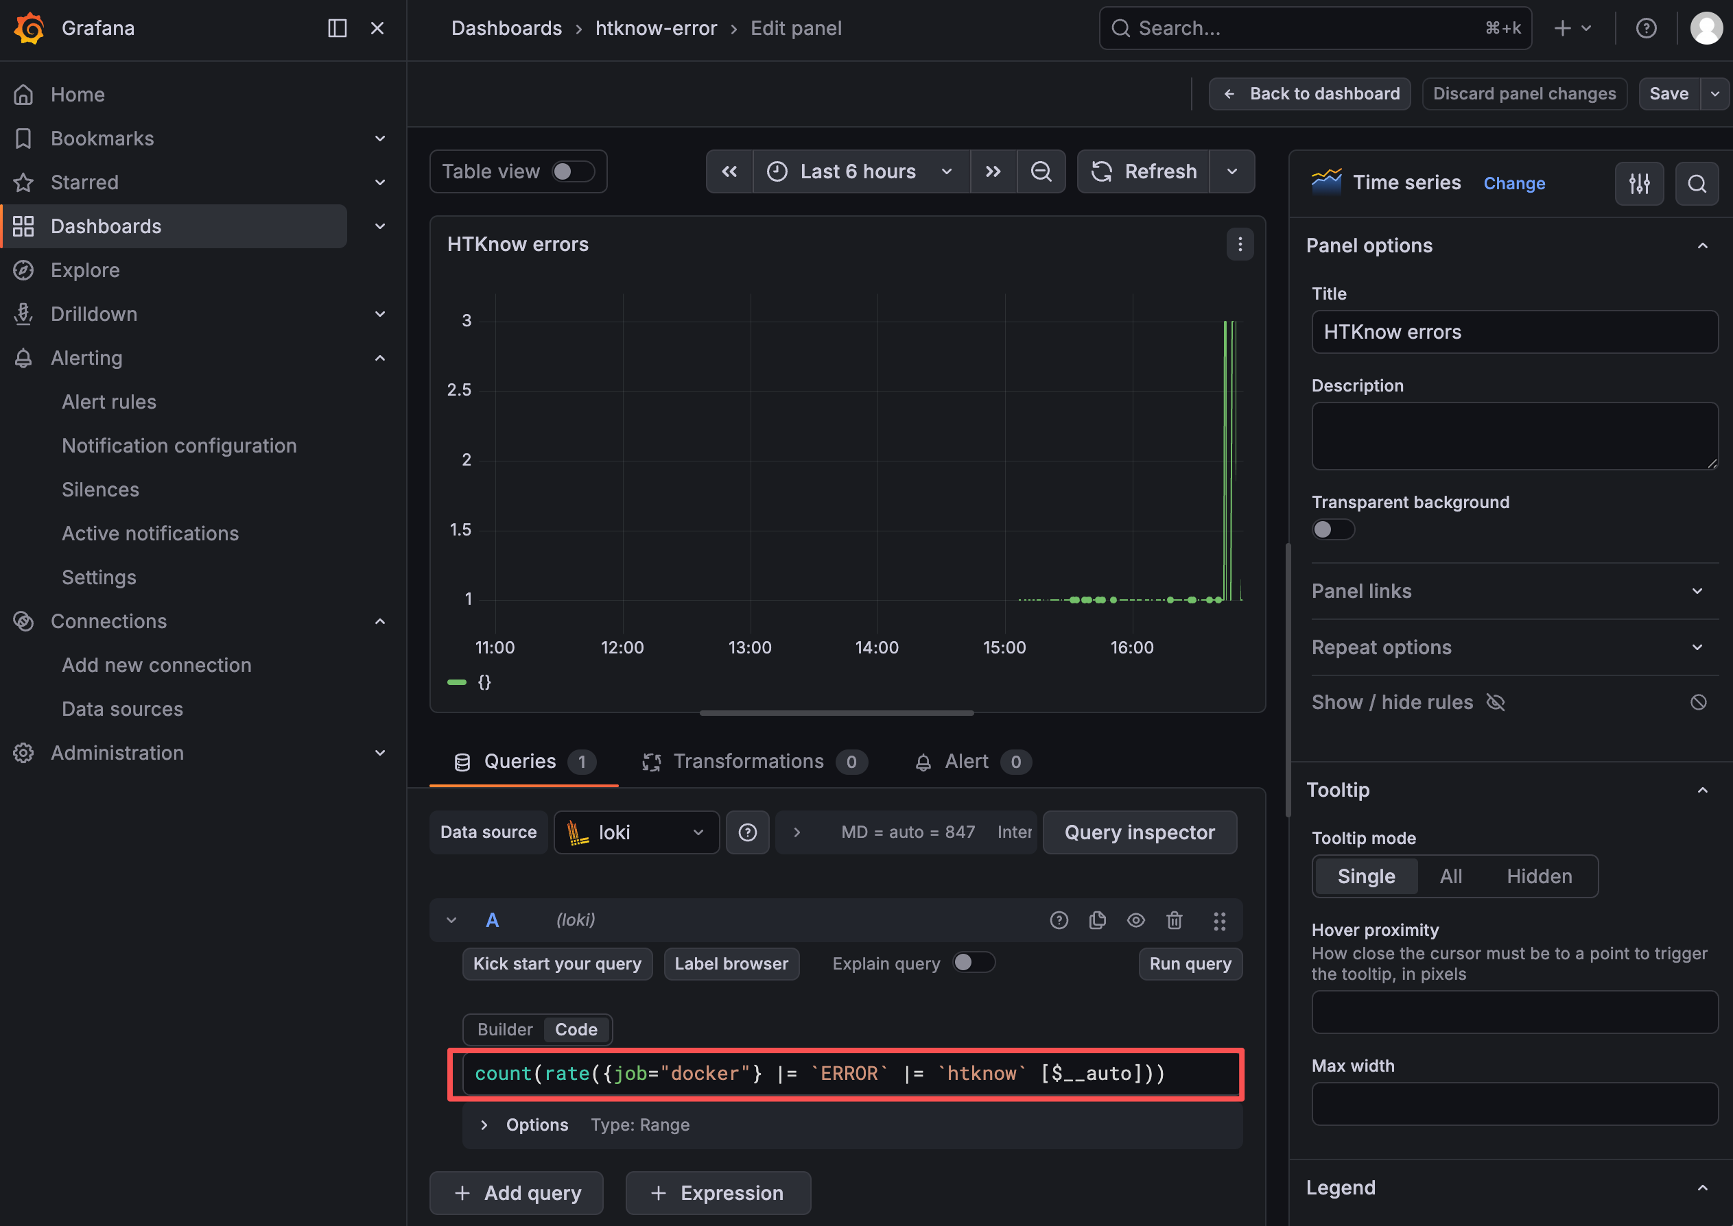The width and height of the screenshot is (1733, 1226).
Task: Click the green legend color swatch
Action: pyautogui.click(x=457, y=682)
